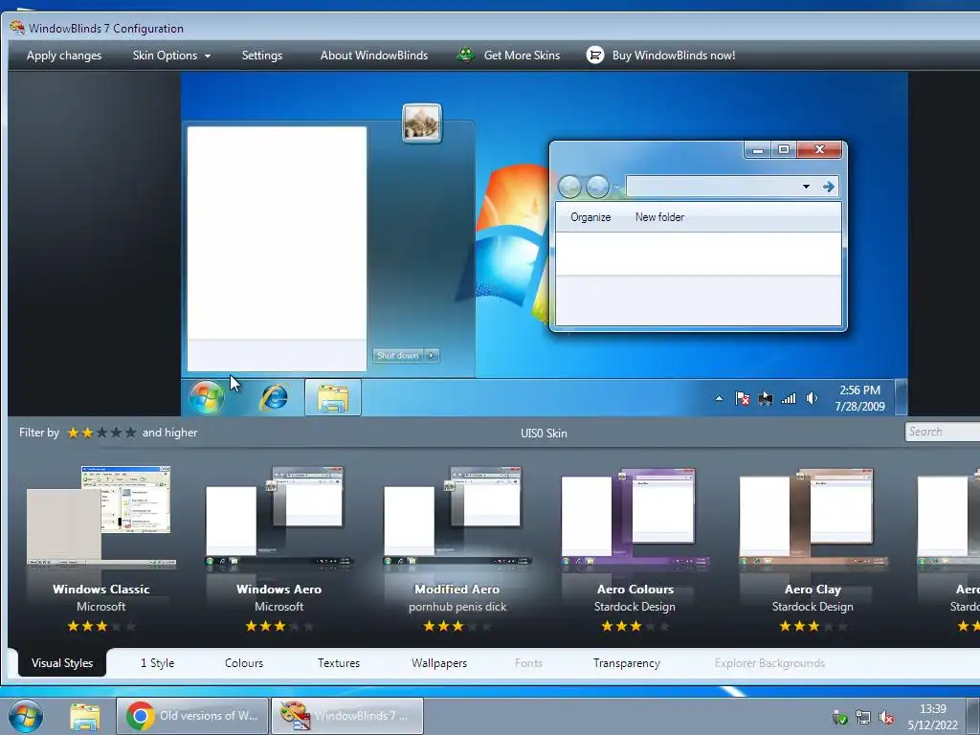Click the Internet Explorer icon in preview

pos(275,397)
